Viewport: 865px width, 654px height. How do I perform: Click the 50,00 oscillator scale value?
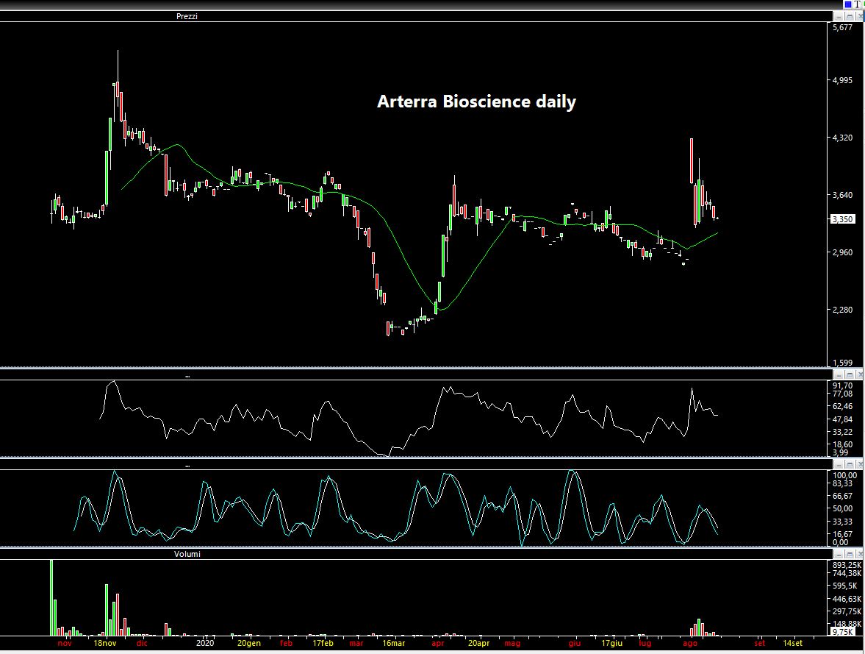point(842,509)
